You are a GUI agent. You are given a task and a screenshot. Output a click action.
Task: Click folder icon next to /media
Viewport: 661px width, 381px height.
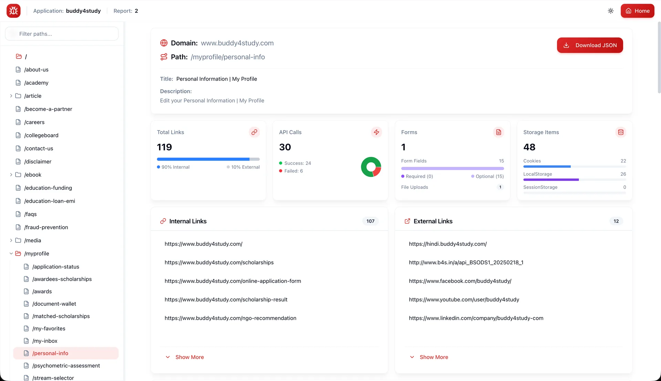[x=18, y=241]
